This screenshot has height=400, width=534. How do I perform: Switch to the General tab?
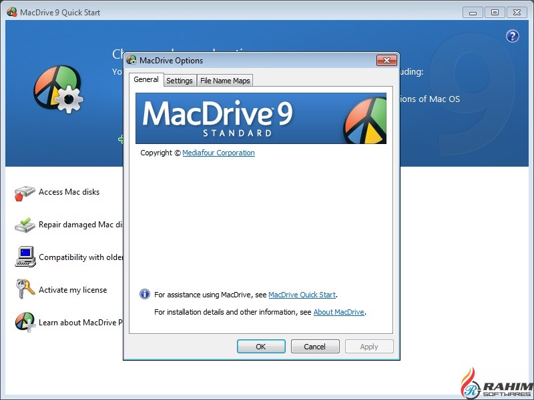coord(146,79)
